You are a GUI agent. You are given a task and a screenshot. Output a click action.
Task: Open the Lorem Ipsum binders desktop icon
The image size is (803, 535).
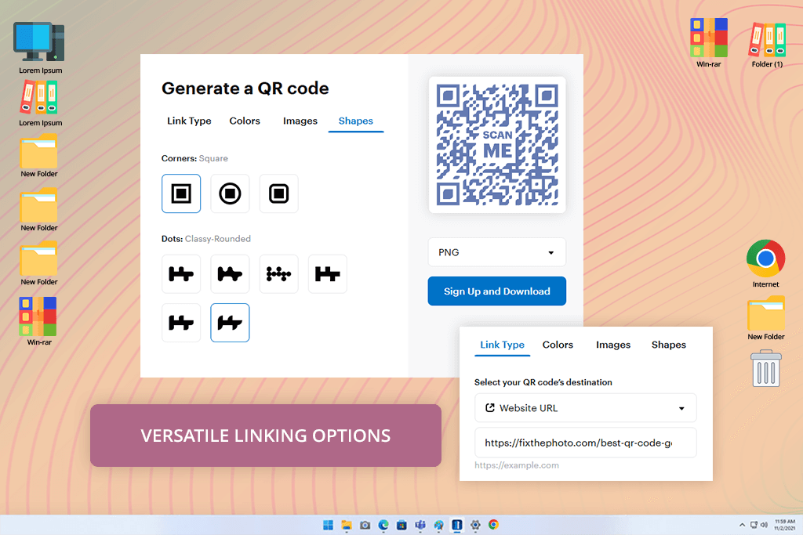point(40,103)
